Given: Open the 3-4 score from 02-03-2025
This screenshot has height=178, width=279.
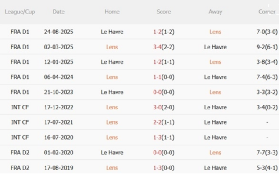Looking at the screenshot, I should (x=158, y=47).
